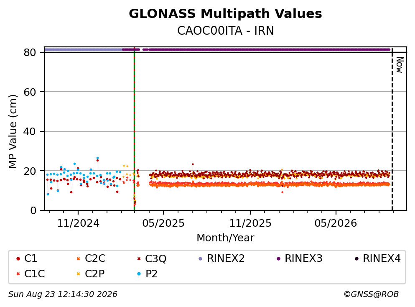Click the C2C orange legend marker
Image resolution: width=415 pixels, height=307 pixels.
[78, 258]
